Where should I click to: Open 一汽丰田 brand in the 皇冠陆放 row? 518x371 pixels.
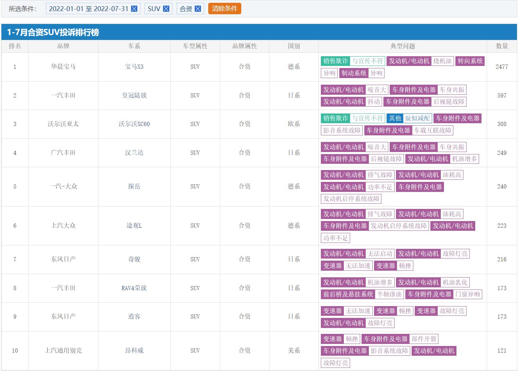63,95
